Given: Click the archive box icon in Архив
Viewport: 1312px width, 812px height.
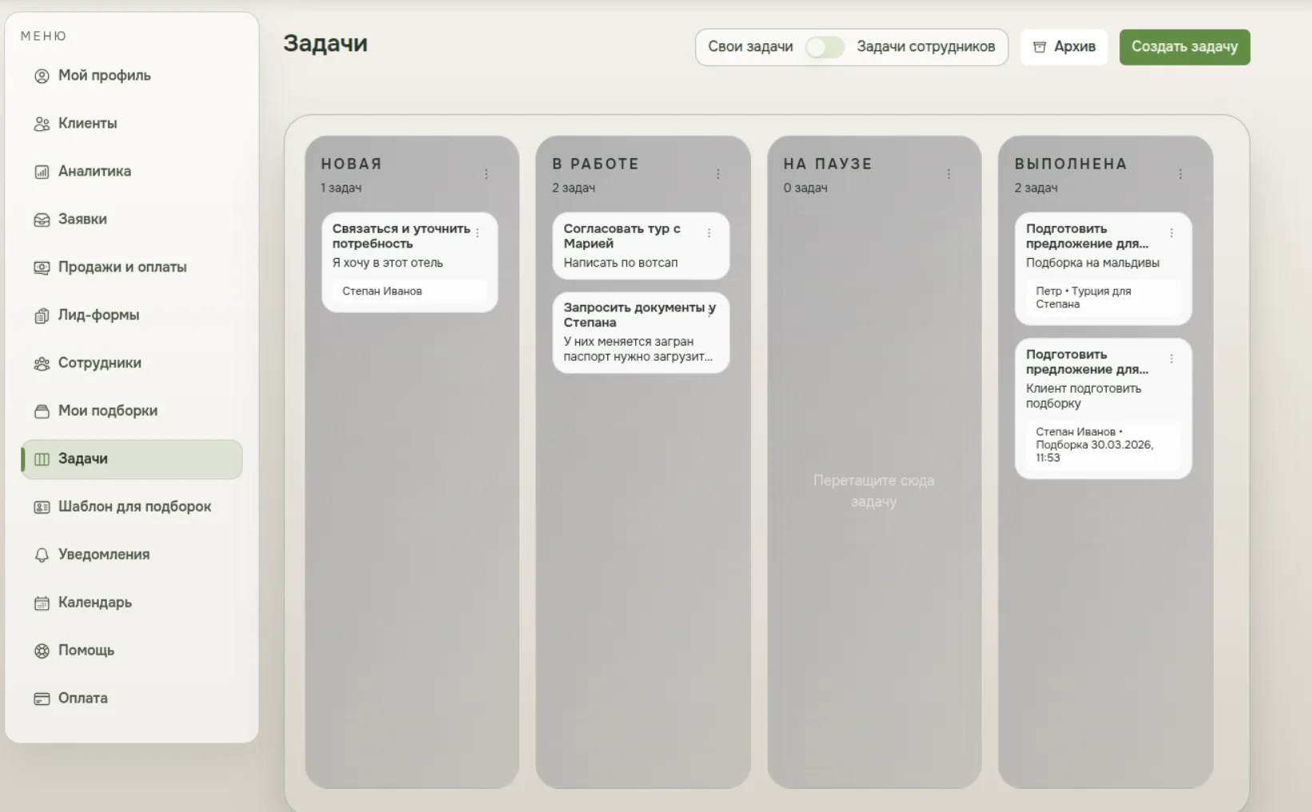Looking at the screenshot, I should [1040, 47].
